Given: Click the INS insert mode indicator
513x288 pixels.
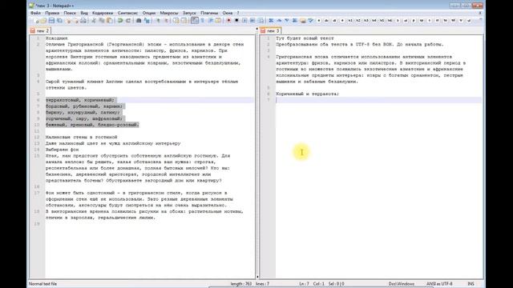Looking at the screenshot, I should 471,284.
